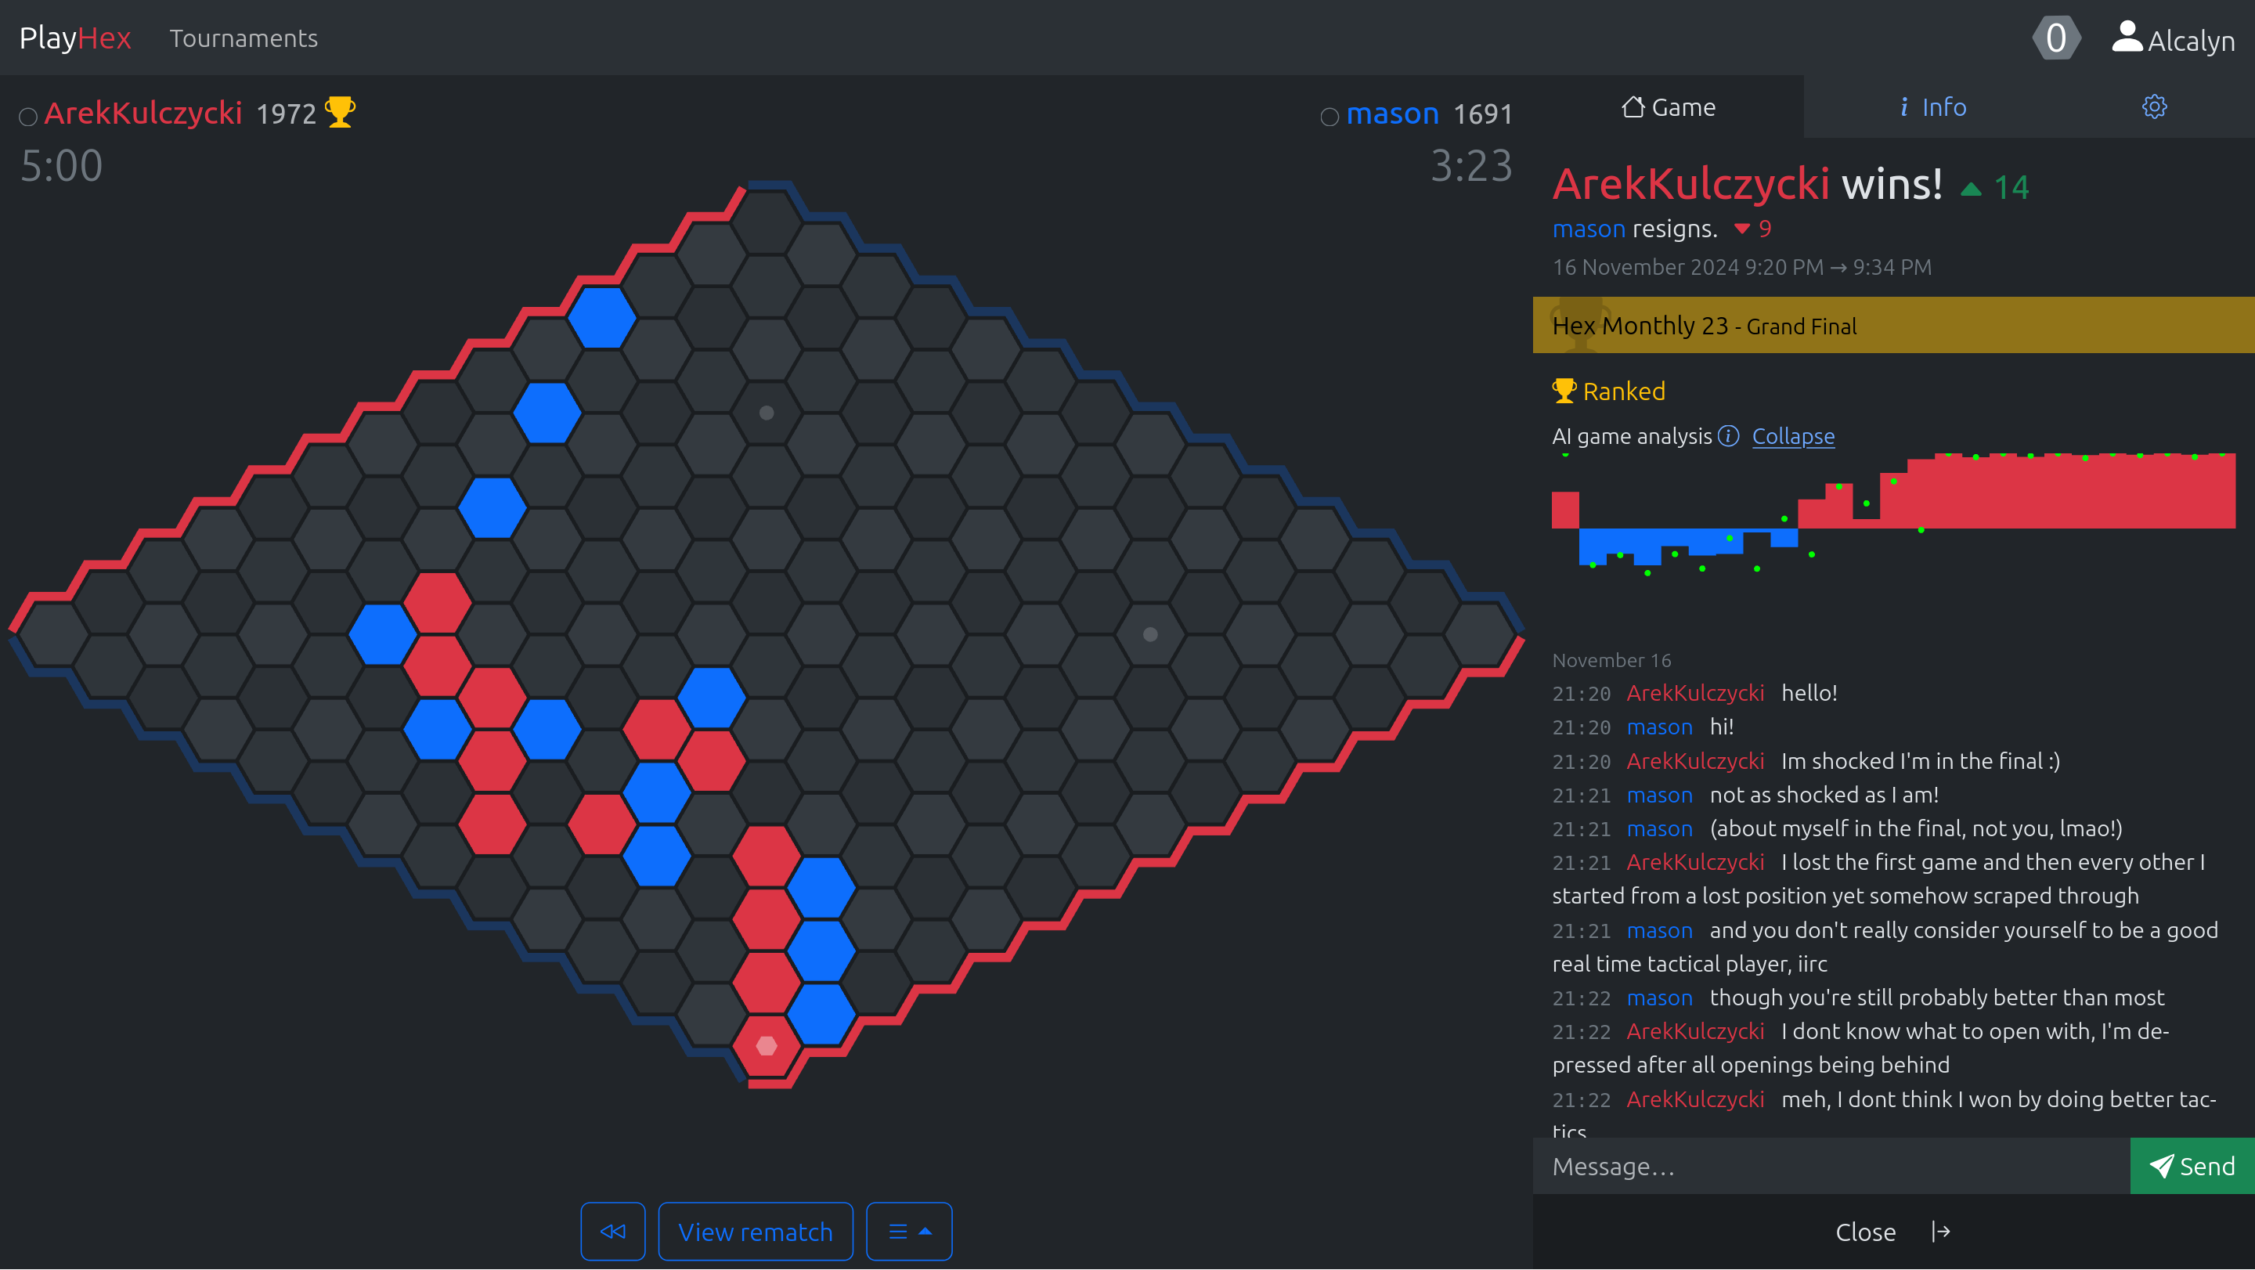Click the hexagon notification counter icon
This screenshot has width=2255, height=1270.
pos(2055,38)
